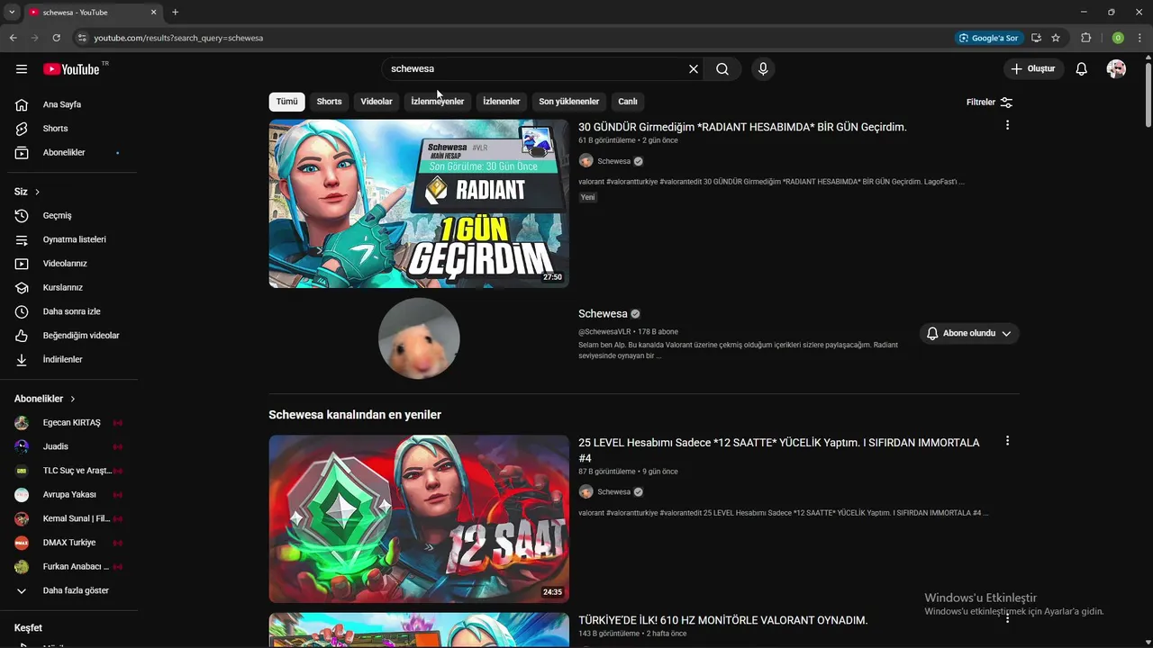This screenshot has width=1153, height=648.
Task: Open Abone olundu subscription dropdown
Action: [x=969, y=333]
